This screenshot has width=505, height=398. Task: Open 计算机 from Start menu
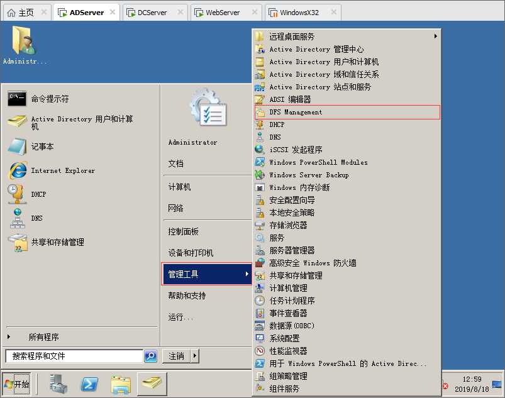tap(179, 187)
